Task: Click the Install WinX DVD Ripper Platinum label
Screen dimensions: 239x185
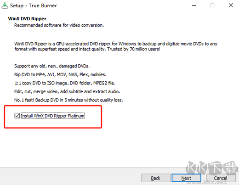Action: tap(53, 116)
